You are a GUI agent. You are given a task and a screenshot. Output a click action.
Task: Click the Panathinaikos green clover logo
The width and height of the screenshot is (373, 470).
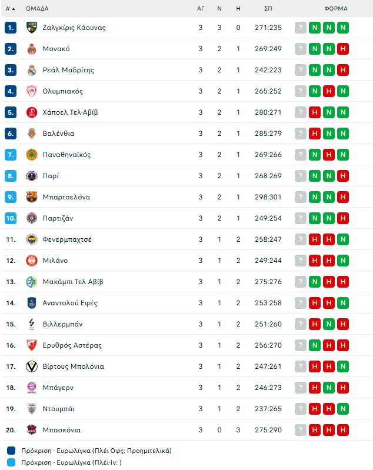coord(32,155)
